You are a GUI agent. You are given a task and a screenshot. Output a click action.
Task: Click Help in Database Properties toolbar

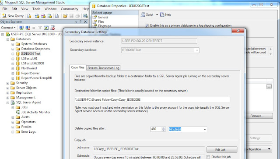[165, 14]
